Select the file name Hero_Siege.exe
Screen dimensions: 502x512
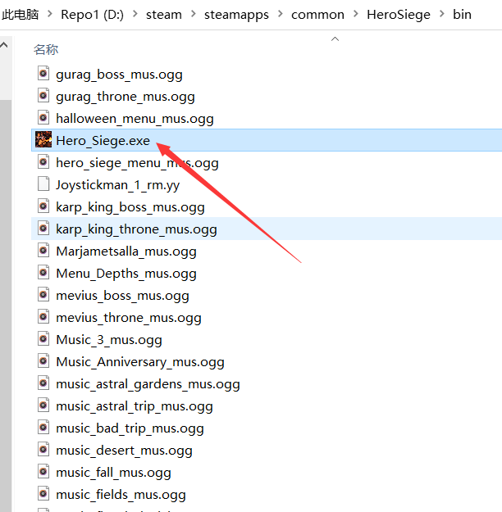coord(103,141)
